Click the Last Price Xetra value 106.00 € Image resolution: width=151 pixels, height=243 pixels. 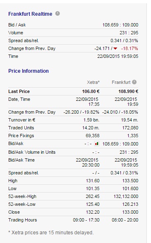[x=91, y=91]
